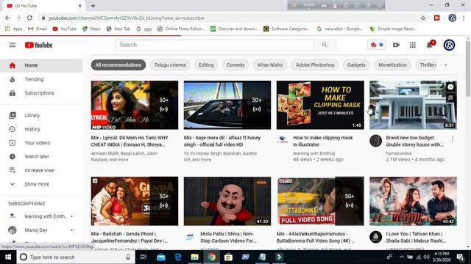471x264 pixels.
Task: Open Watch later in the sidebar
Action: pos(41,156)
